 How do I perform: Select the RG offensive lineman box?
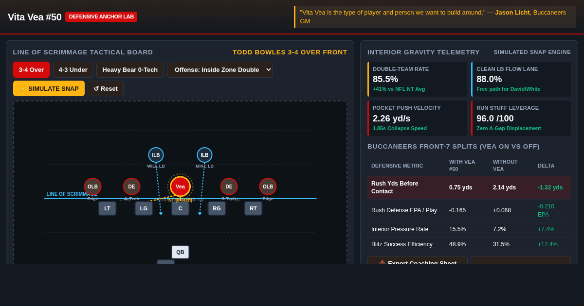click(217, 208)
